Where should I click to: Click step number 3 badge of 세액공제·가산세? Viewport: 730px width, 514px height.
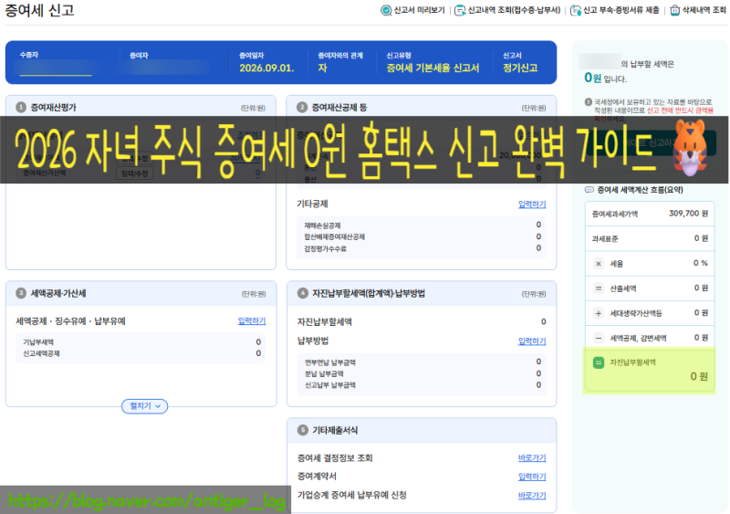(x=21, y=293)
